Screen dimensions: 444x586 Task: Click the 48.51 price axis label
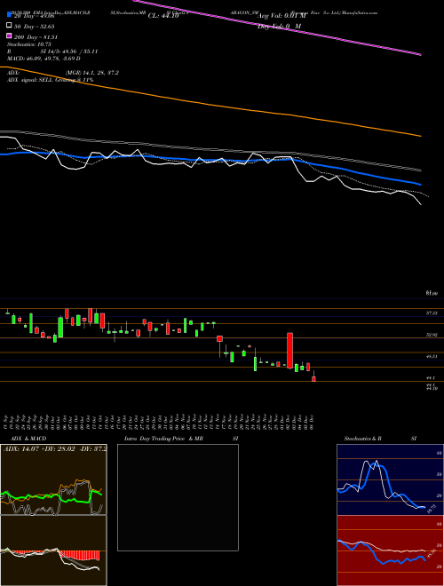432,357
